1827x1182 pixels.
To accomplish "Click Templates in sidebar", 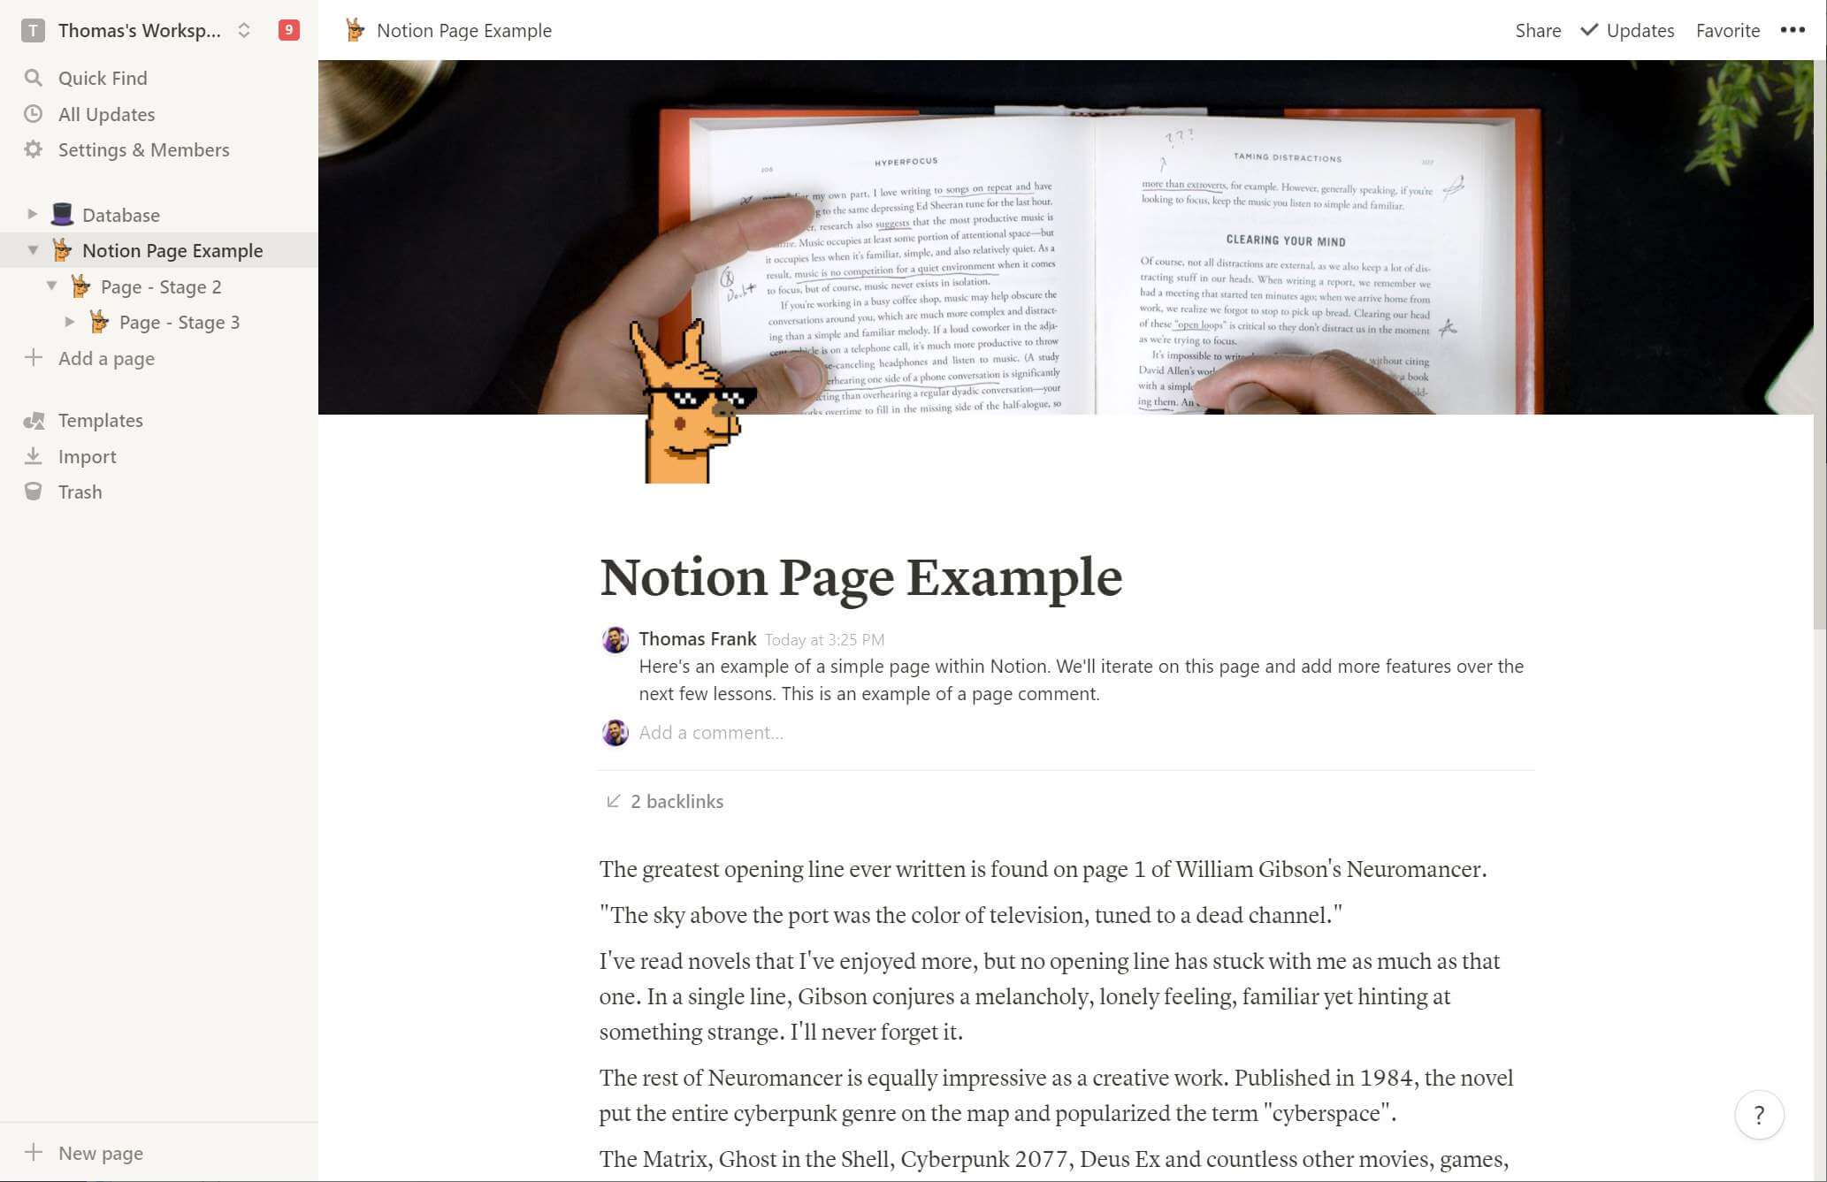I will pos(101,421).
